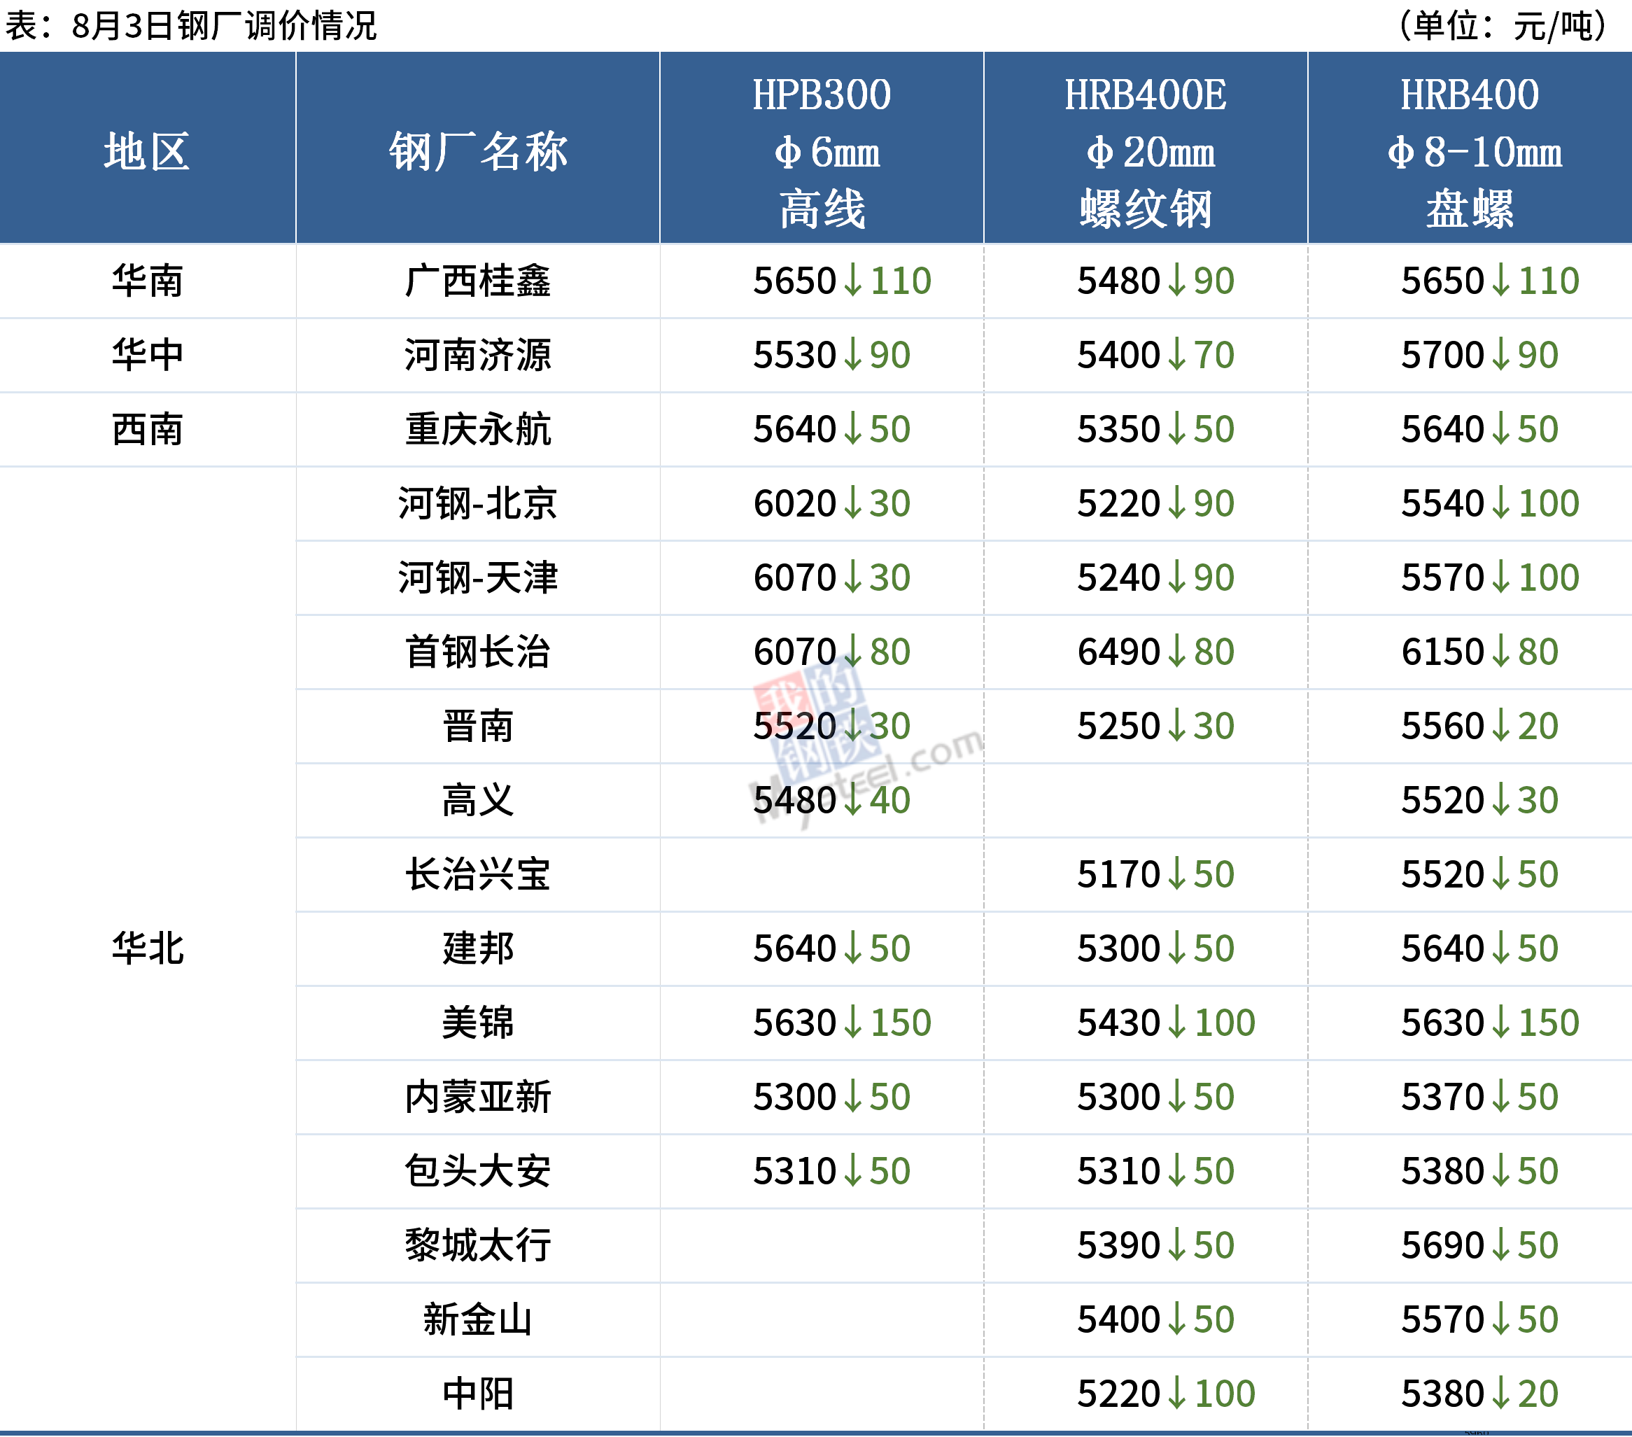Select the 建邦 mill name
The height and width of the screenshot is (1437, 1632).
click(x=477, y=948)
